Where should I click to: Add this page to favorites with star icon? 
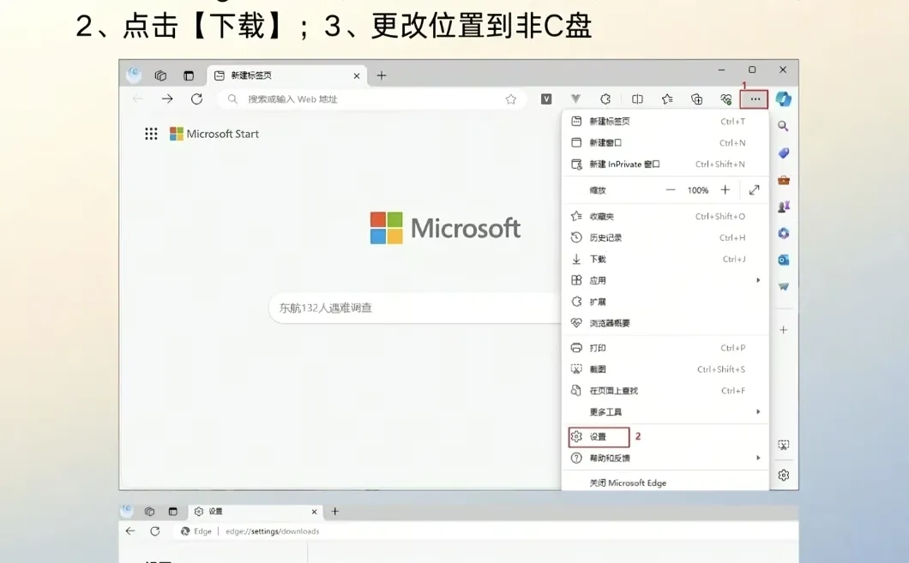511,99
